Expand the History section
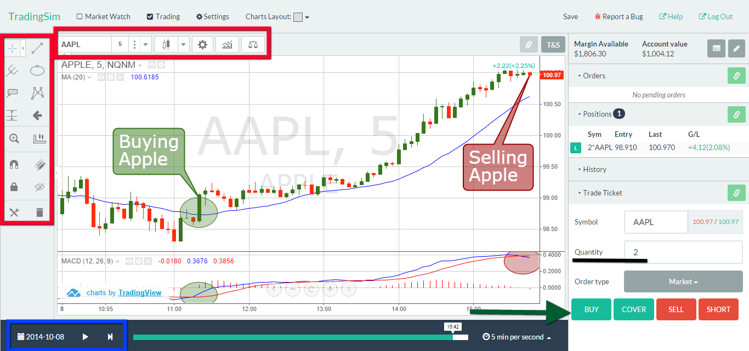749x351 pixels. [594, 169]
